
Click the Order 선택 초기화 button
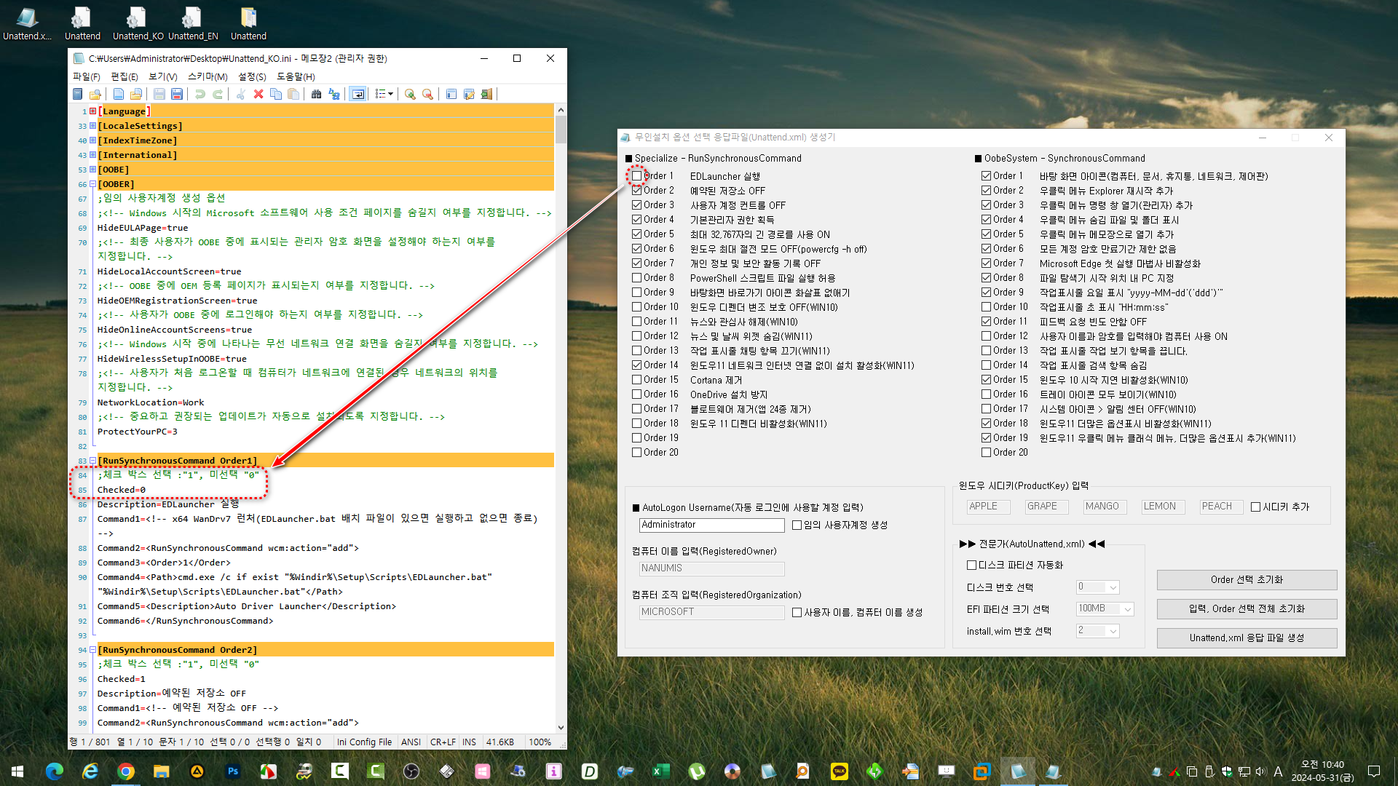(1247, 580)
